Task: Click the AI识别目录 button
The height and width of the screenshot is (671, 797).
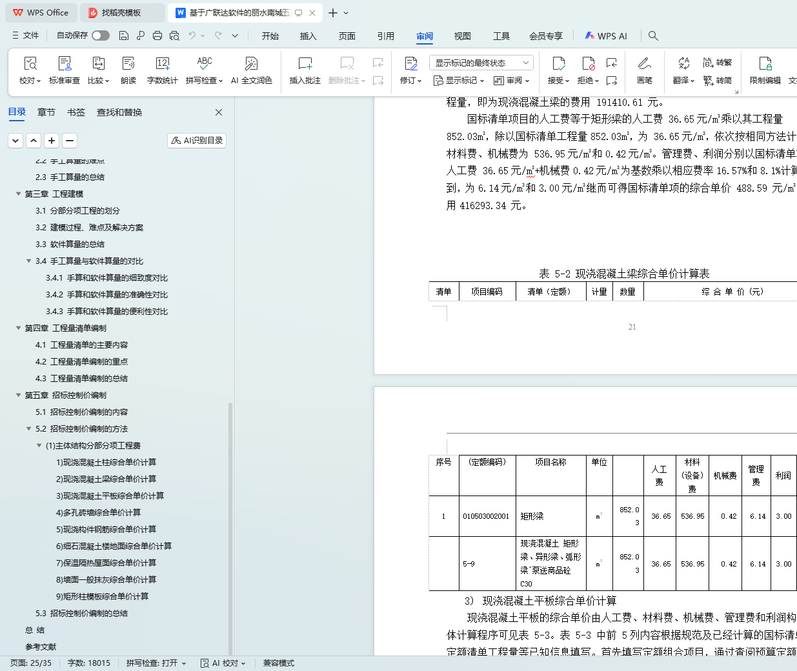Action: point(197,140)
